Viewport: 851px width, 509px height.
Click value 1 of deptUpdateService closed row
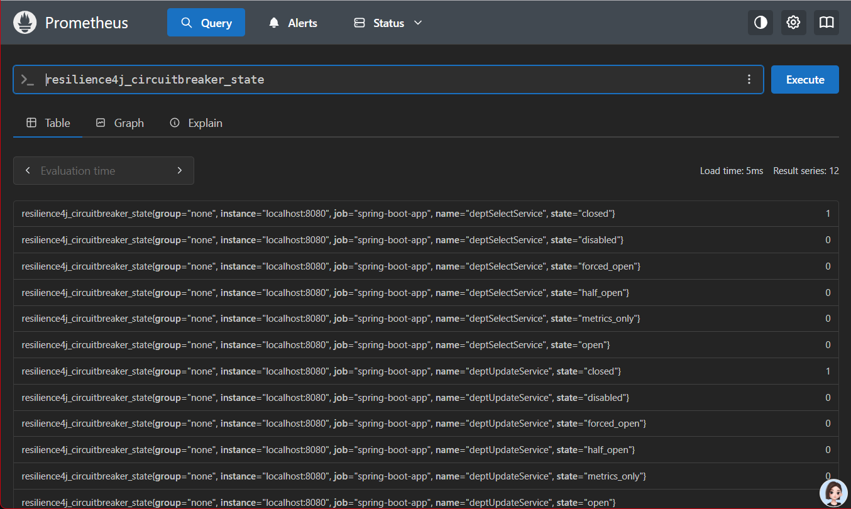[x=828, y=371]
